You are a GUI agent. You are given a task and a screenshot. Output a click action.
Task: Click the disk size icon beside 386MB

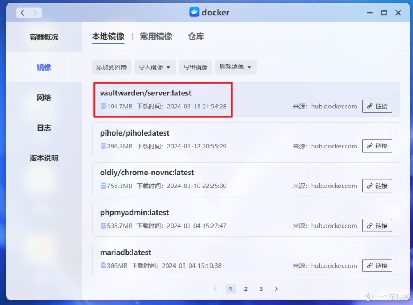(x=103, y=266)
